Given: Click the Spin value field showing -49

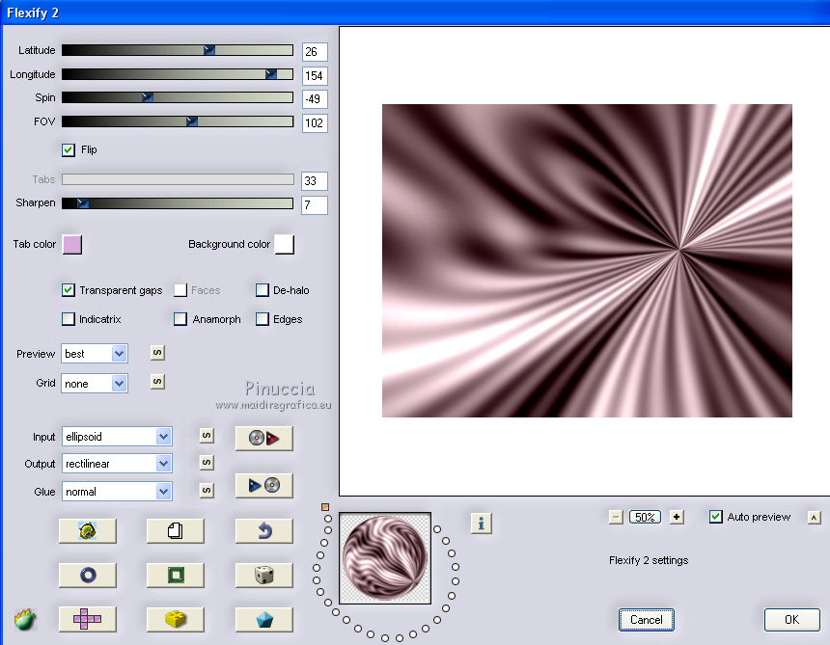Looking at the screenshot, I should 315,99.
